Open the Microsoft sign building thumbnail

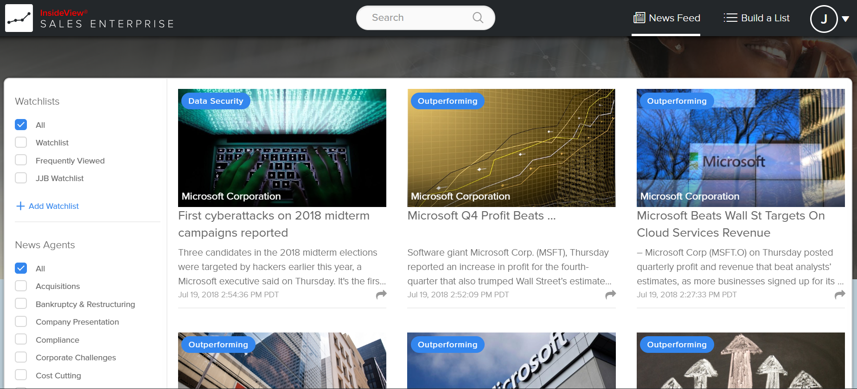[741, 148]
